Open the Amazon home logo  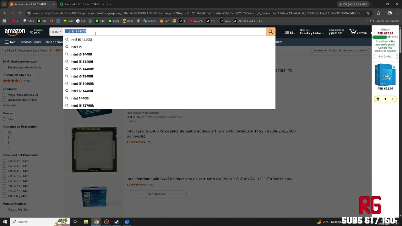[15, 32]
